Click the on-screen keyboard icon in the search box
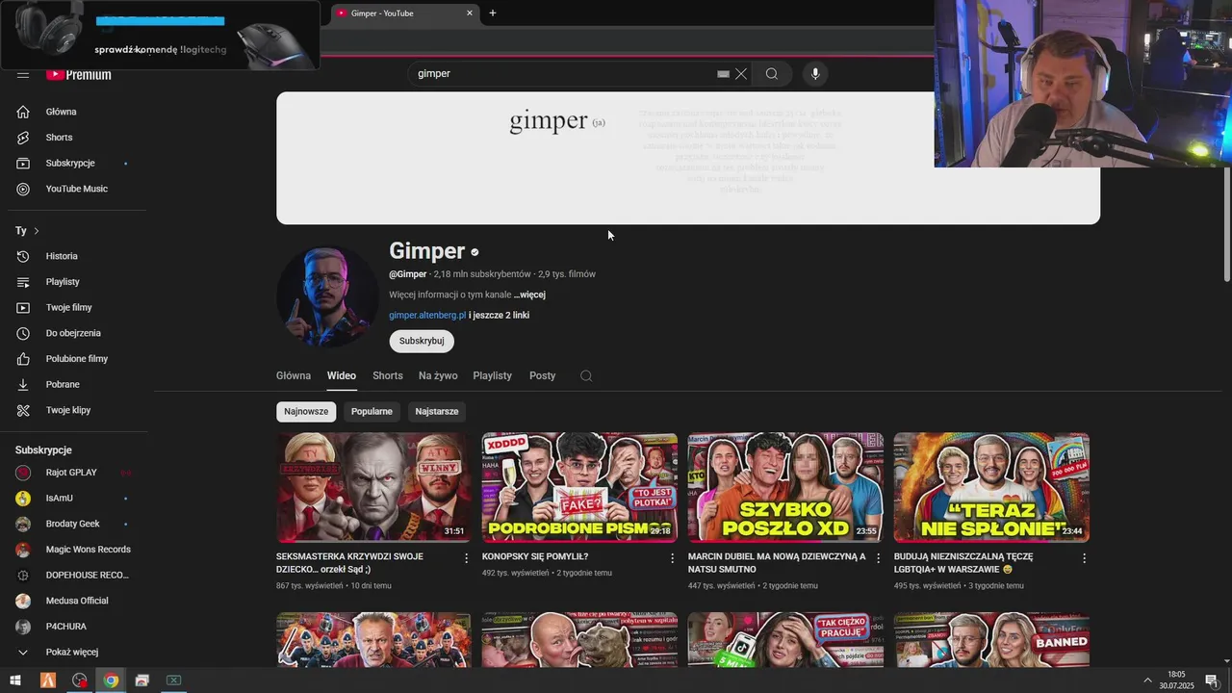 [723, 74]
